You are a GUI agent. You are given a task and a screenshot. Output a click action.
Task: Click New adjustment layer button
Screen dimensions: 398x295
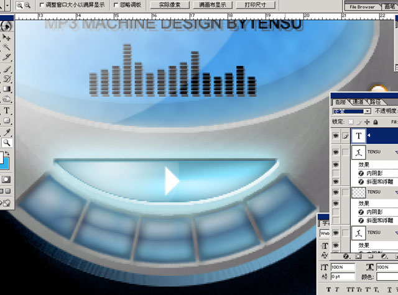[x=384, y=256]
